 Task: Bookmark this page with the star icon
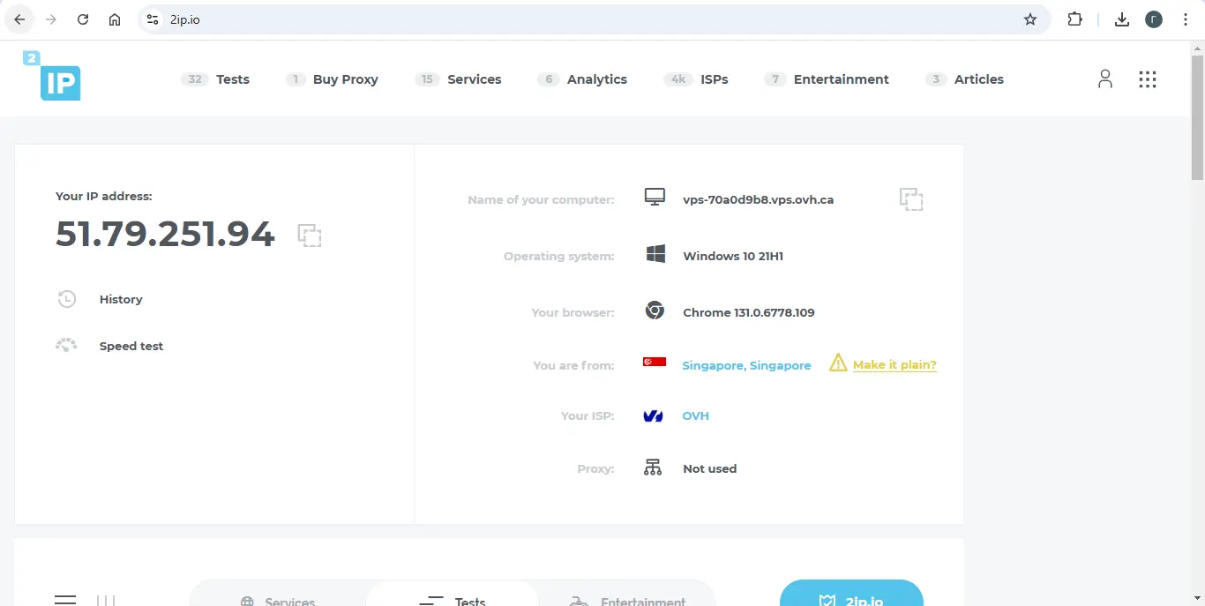click(x=1030, y=19)
